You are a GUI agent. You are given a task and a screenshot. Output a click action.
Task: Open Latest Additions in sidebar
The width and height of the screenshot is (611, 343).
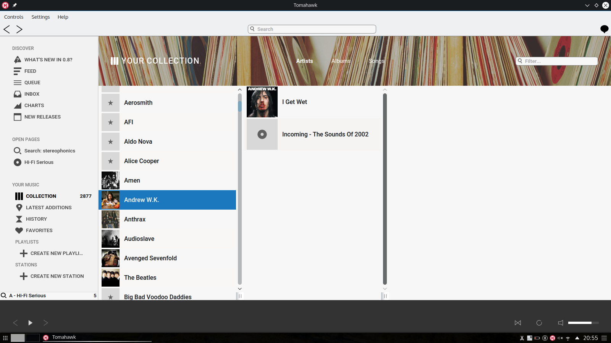coord(48,208)
